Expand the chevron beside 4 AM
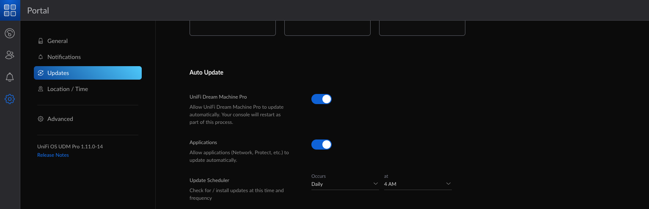The height and width of the screenshot is (209, 649). pos(448,184)
